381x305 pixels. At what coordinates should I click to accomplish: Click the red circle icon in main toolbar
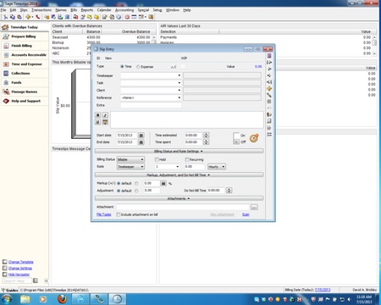coord(127,17)
